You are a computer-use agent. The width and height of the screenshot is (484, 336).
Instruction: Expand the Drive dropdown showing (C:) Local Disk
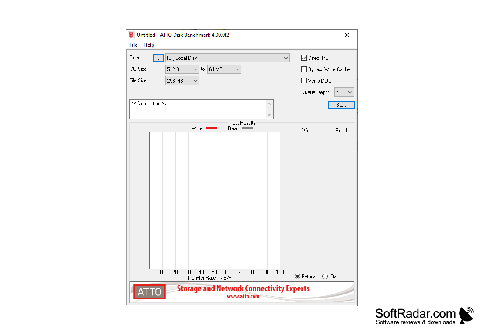coord(227,58)
